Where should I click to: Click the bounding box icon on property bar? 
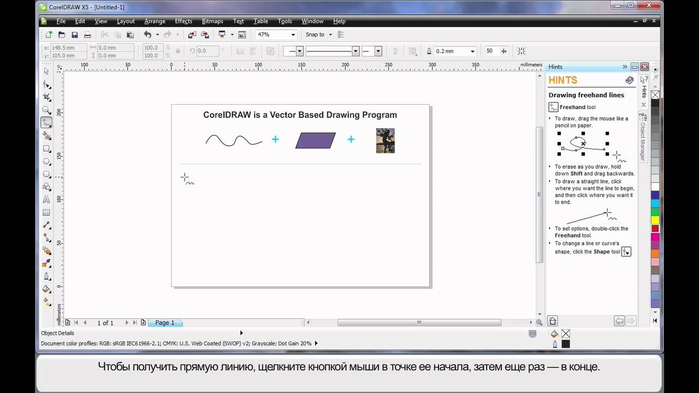click(522, 51)
